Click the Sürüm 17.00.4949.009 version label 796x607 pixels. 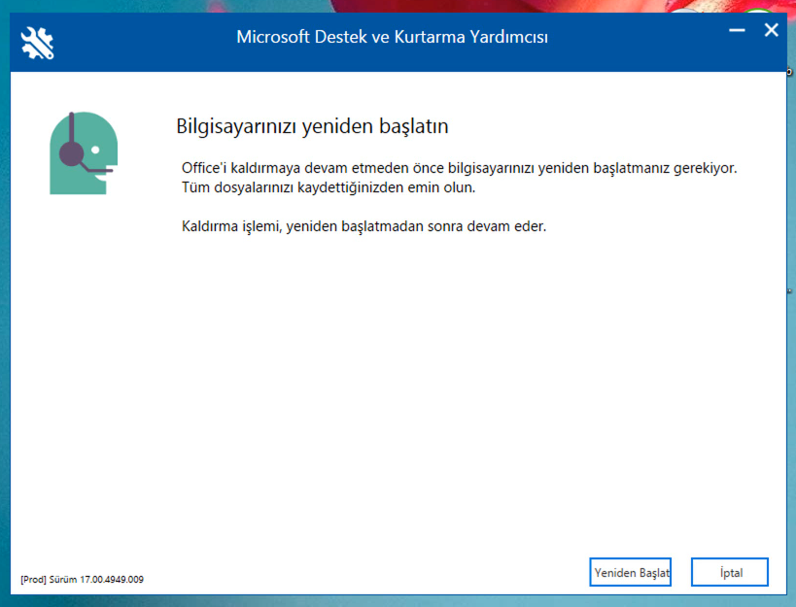coord(96,580)
